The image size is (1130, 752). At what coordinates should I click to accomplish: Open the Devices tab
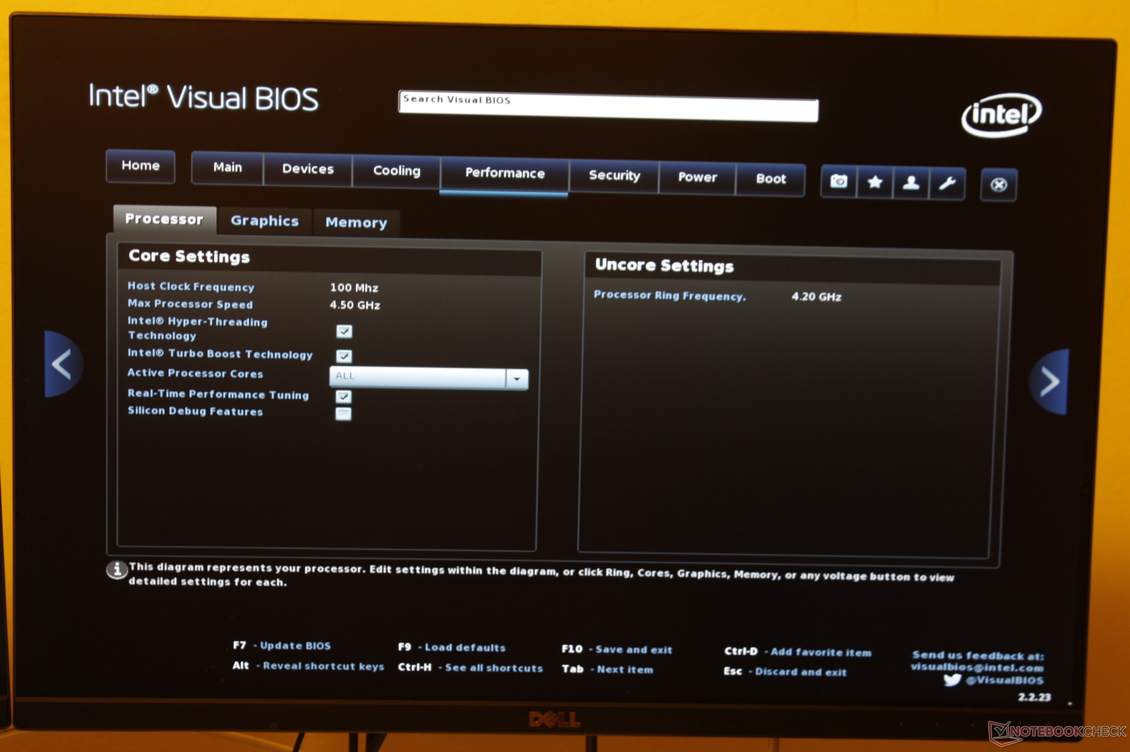pos(308,169)
